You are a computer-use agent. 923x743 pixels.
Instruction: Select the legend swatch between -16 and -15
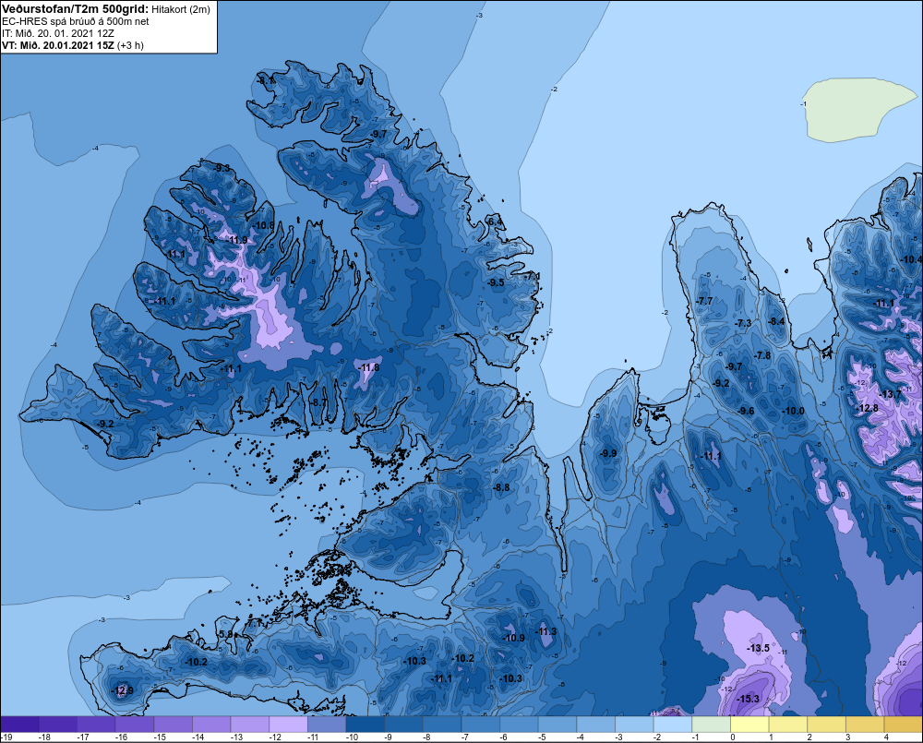coord(135,724)
